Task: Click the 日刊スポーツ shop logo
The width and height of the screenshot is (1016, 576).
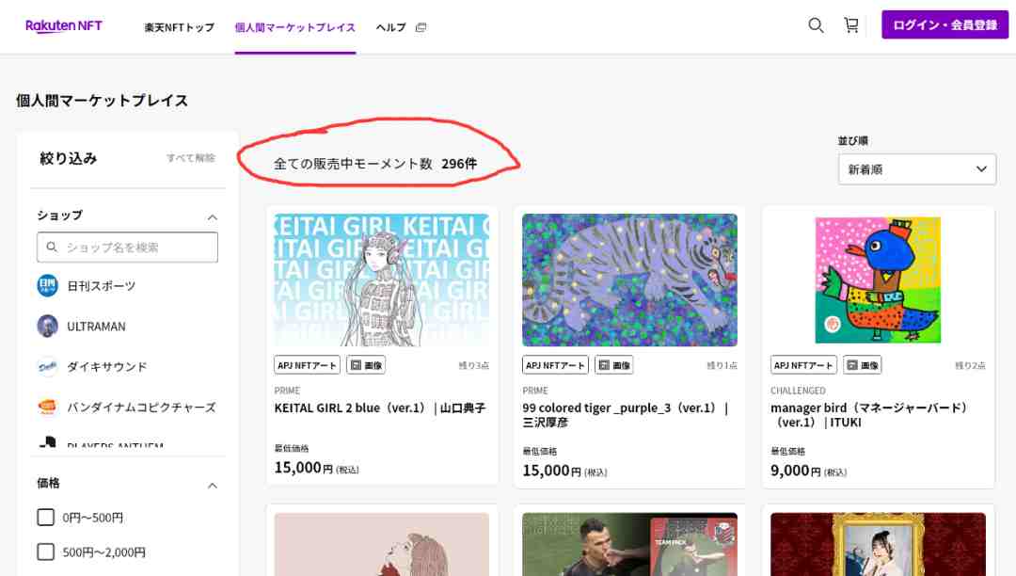Action: click(47, 285)
